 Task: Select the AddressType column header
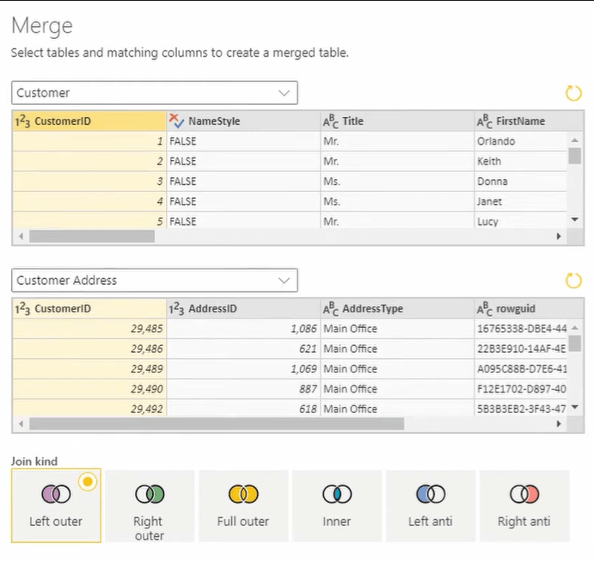tap(397, 309)
